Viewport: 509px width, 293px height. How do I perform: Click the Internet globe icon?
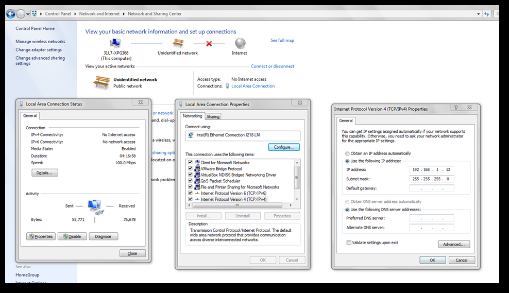[x=240, y=43]
